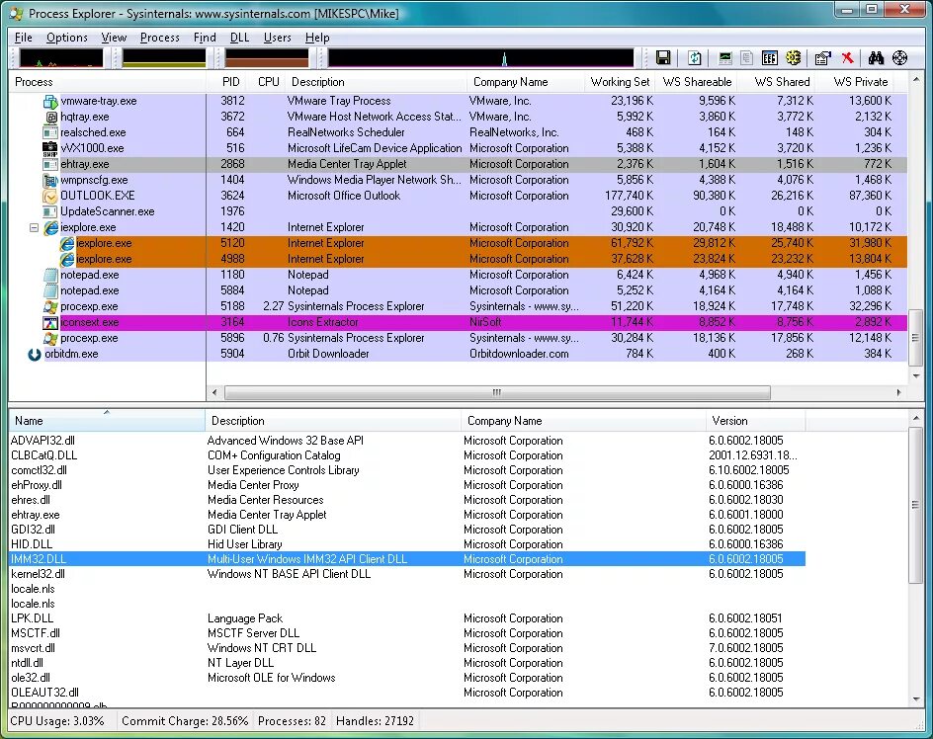Viewport: 933px width, 739px height.
Task: Click the yellow gear DLL/handles view icon
Action: (794, 57)
